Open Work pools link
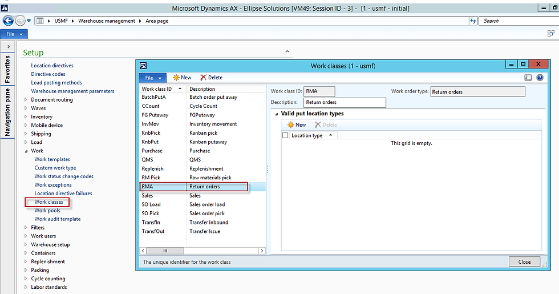Viewport: 559px width, 294px height. coord(47,211)
